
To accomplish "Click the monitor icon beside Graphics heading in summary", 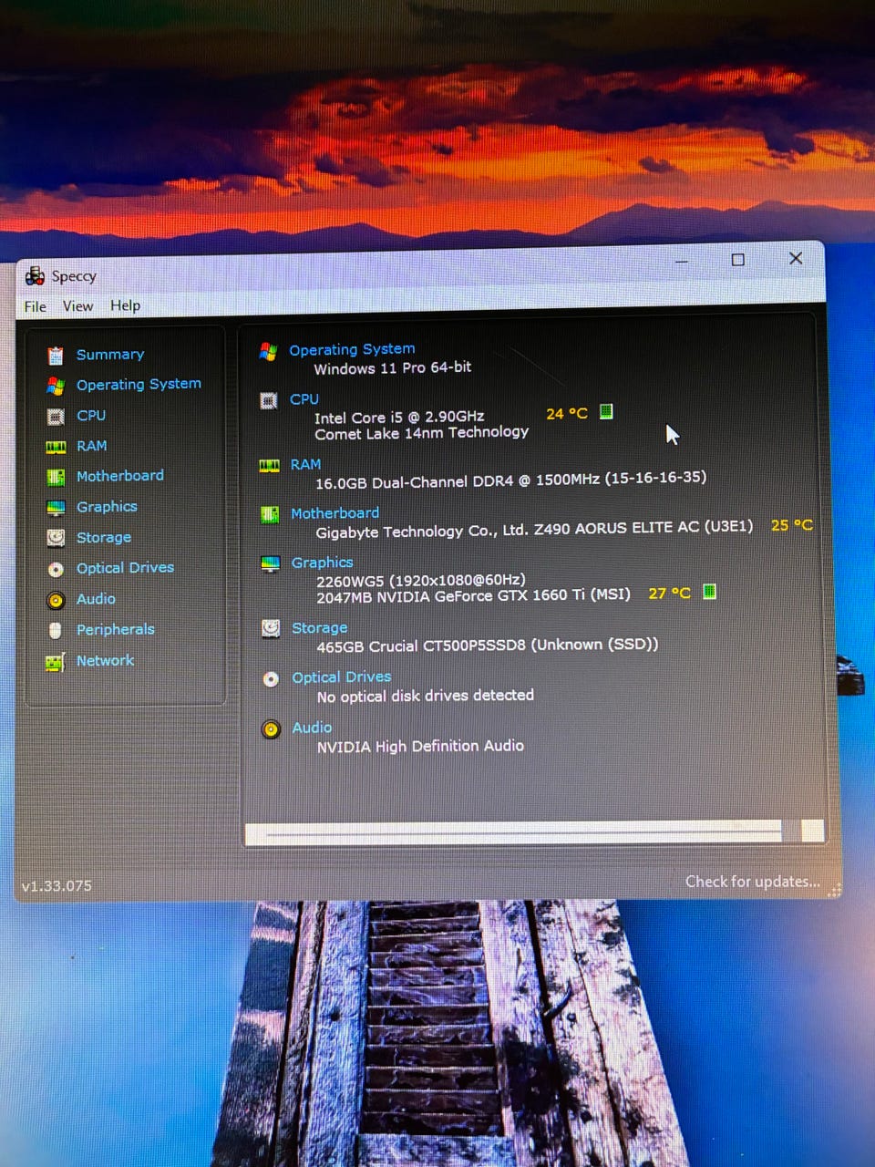I will pyautogui.click(x=270, y=563).
